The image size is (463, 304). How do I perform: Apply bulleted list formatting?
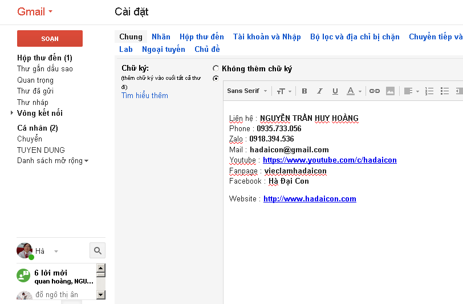click(x=445, y=91)
